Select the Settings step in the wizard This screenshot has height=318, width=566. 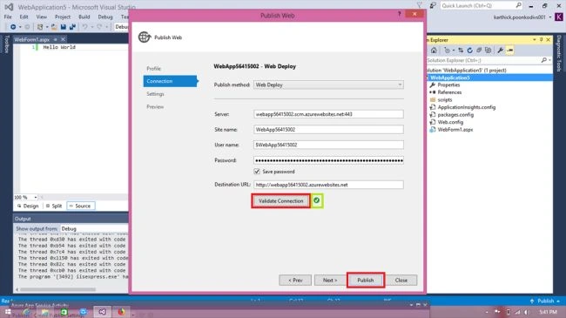[x=155, y=94]
